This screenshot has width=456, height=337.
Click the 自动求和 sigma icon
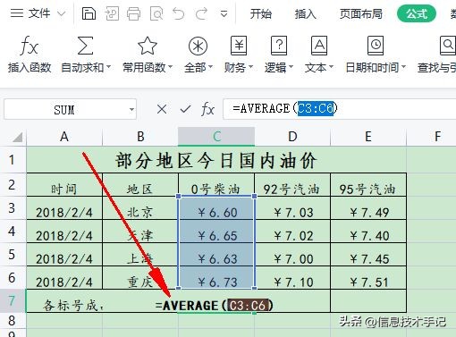tap(85, 46)
